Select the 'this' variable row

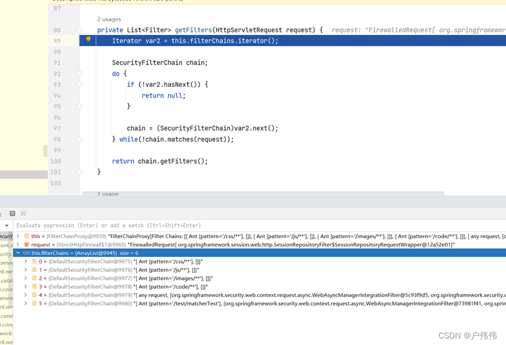(x=260, y=236)
